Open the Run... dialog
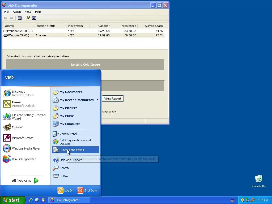Screen dimensions: 272x204 75,176
